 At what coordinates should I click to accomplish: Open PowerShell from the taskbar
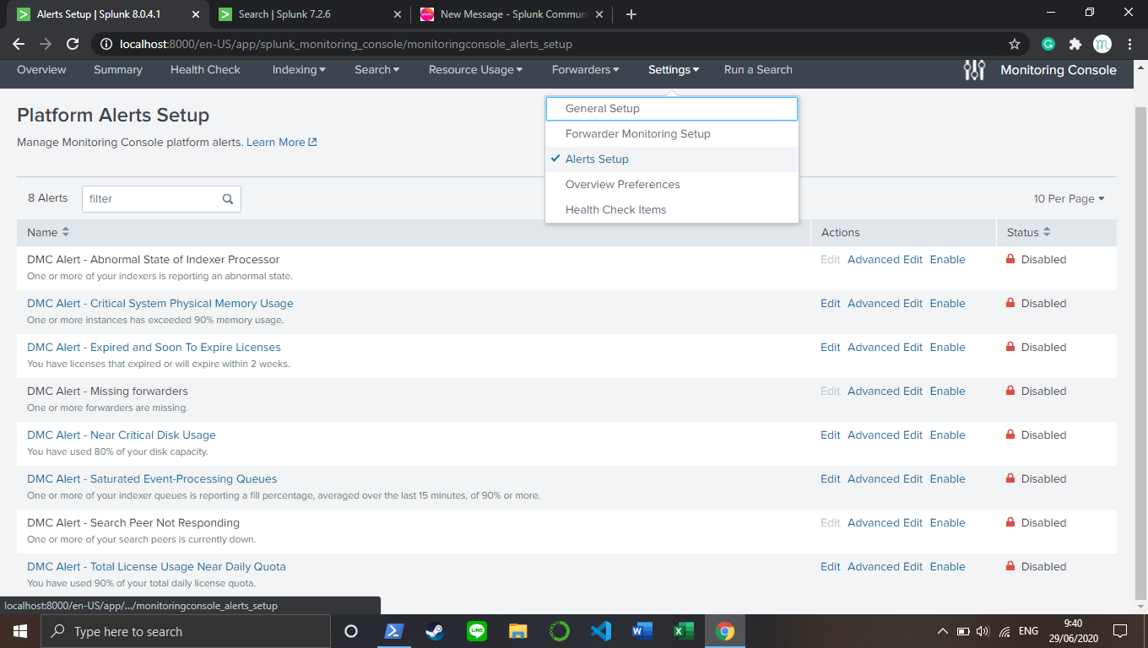tap(394, 631)
